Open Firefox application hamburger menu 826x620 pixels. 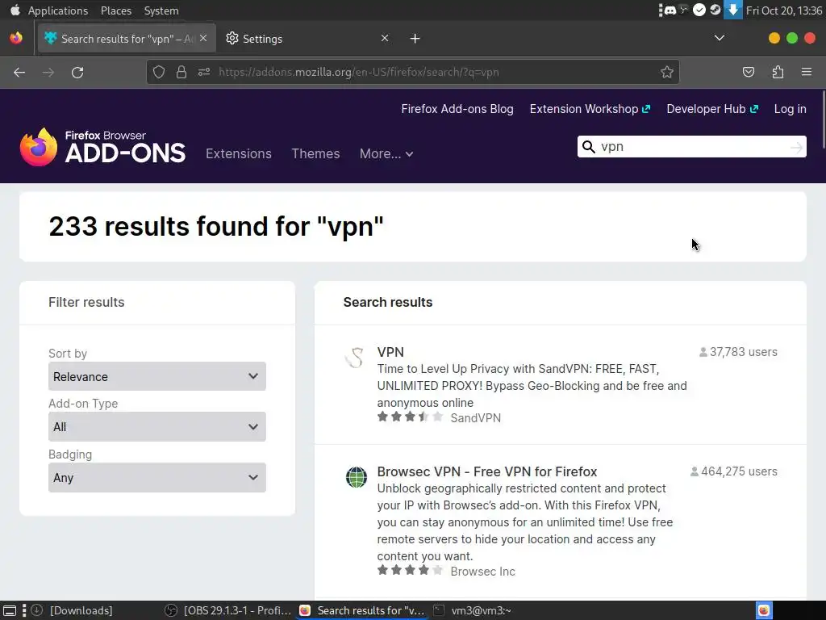(806, 72)
